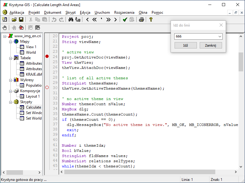The height and width of the screenshot is (183, 245).
Task: Select View 1 in the project tree
Action: (x=31, y=47)
